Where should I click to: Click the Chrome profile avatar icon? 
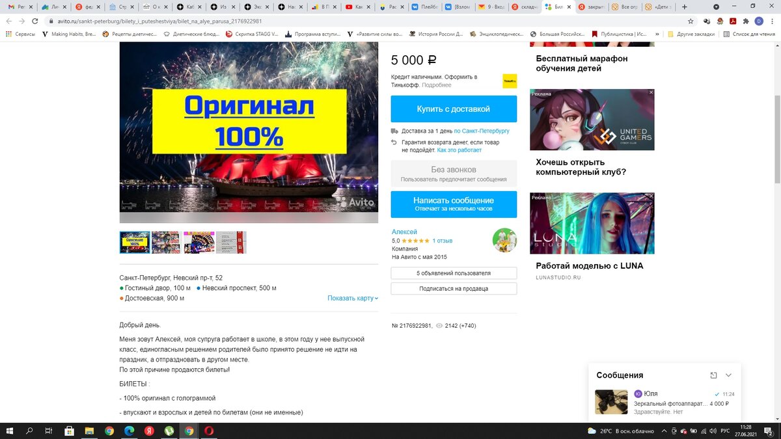click(x=760, y=20)
